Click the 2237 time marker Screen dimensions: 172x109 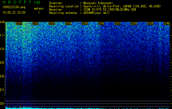[117, 23]
